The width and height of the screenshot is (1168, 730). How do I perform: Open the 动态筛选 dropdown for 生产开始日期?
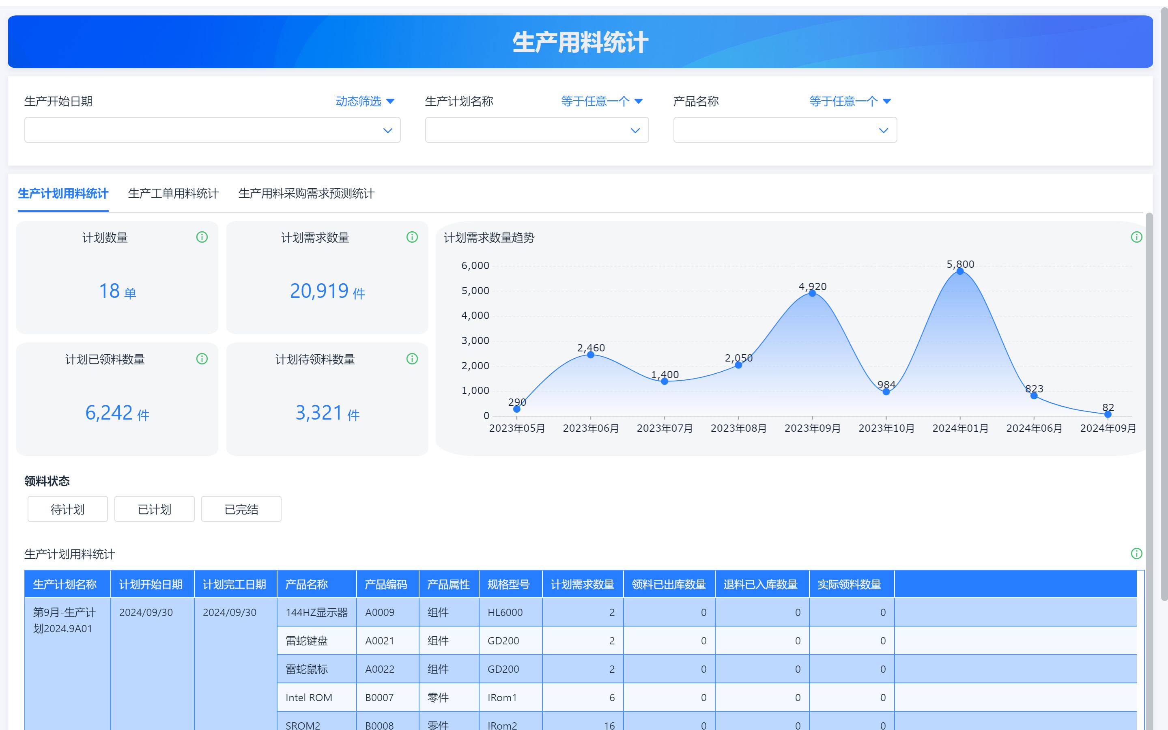tap(364, 101)
